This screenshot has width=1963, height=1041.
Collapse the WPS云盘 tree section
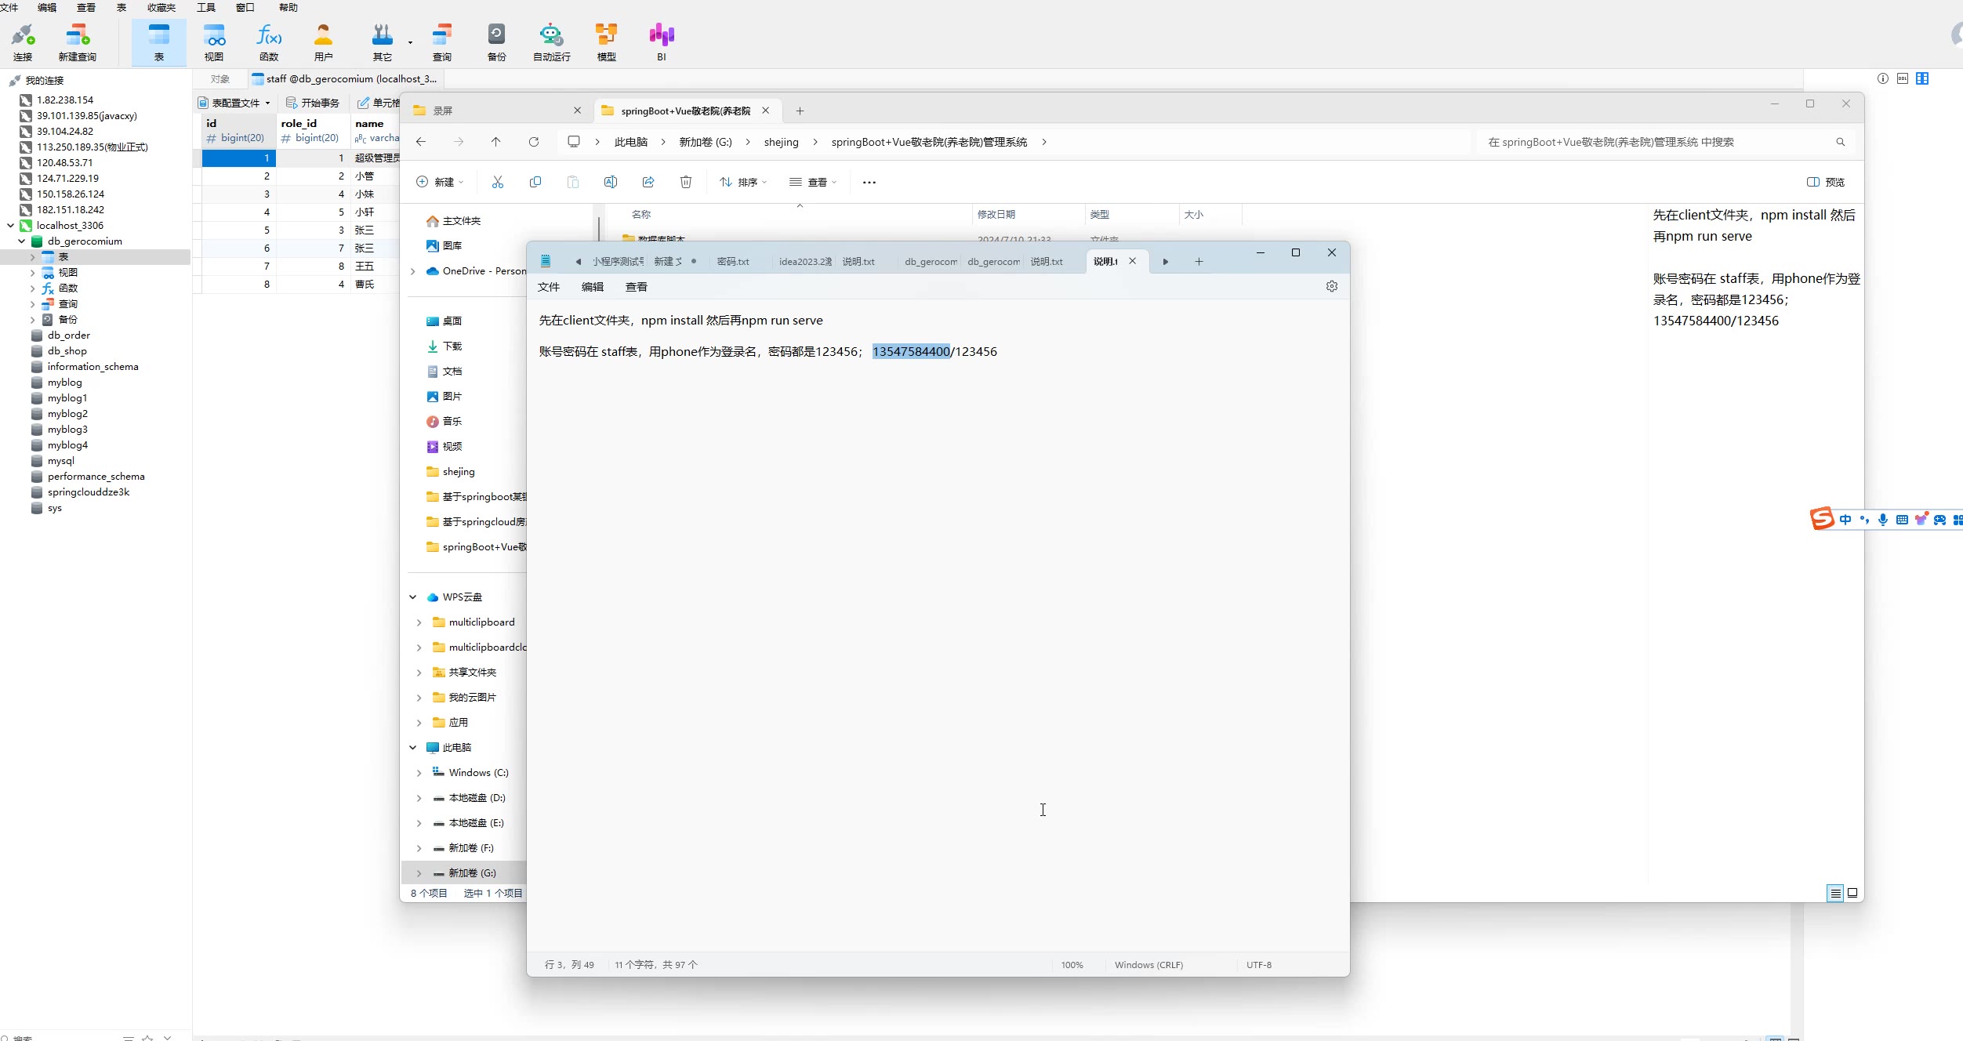pyautogui.click(x=413, y=597)
